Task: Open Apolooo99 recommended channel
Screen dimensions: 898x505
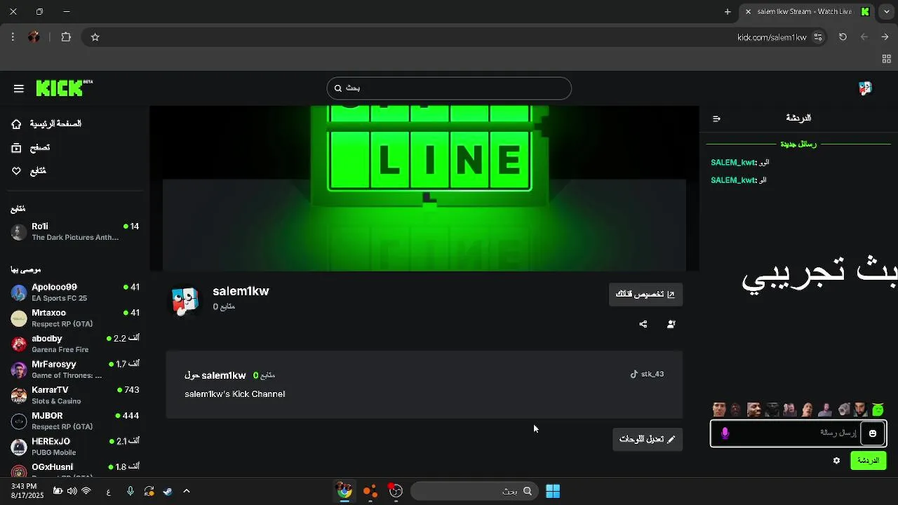Action: point(75,292)
